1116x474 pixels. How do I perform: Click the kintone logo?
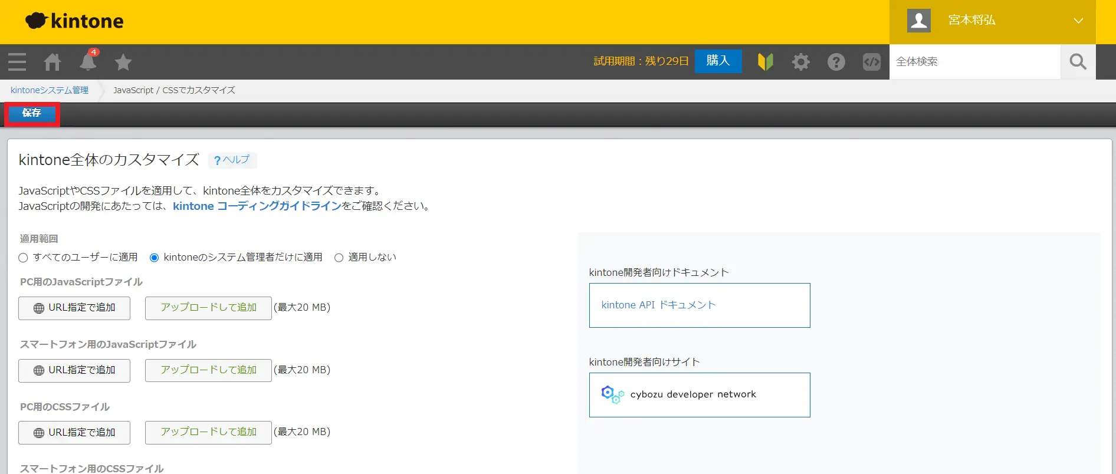pos(74,21)
